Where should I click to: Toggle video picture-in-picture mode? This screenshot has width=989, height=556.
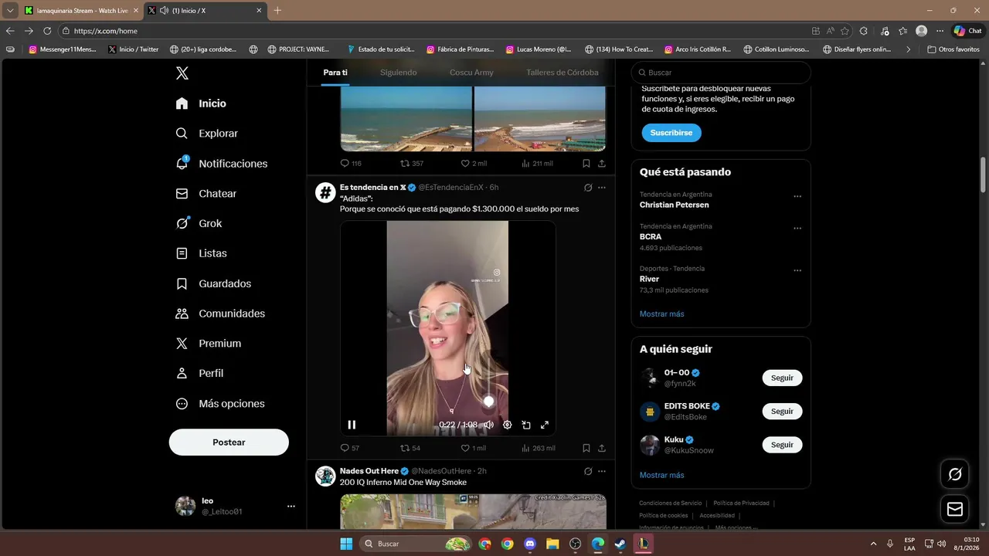pyautogui.click(x=526, y=425)
